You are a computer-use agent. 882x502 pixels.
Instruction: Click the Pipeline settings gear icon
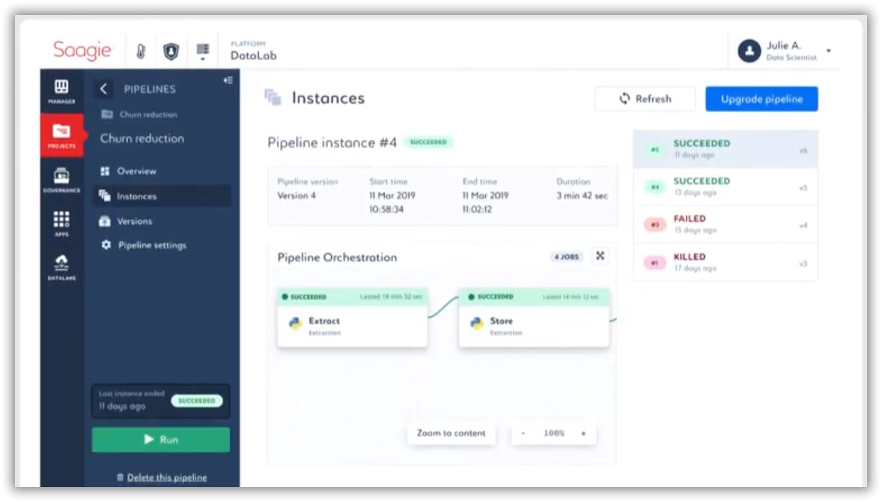(x=106, y=245)
